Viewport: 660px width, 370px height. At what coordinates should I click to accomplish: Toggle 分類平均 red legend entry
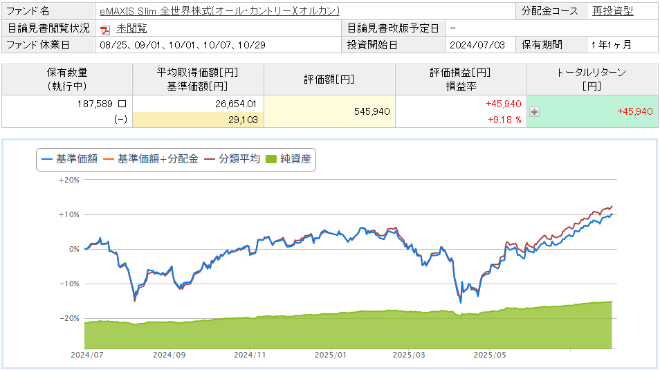point(232,159)
